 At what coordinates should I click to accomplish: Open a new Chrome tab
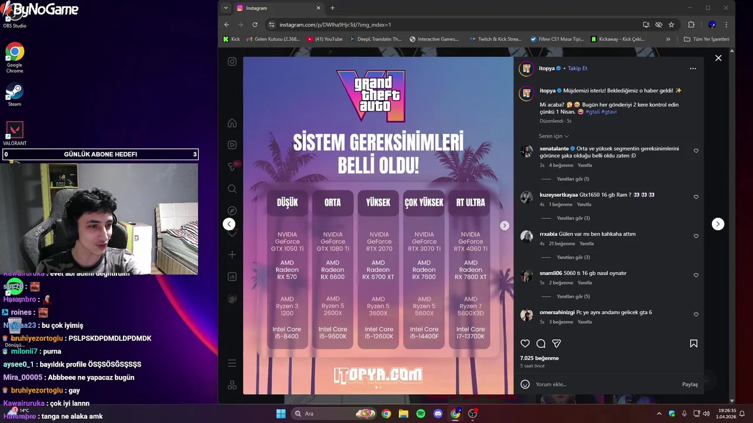pos(332,8)
